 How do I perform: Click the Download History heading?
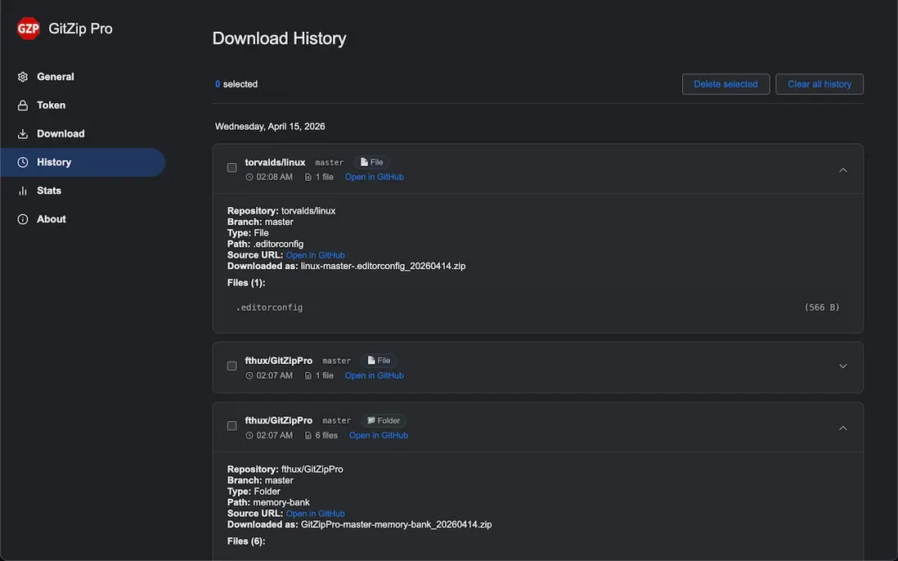click(279, 38)
